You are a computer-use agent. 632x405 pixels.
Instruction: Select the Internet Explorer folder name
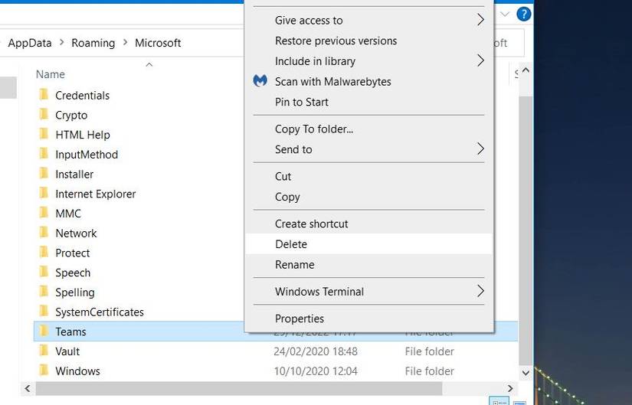[96, 194]
